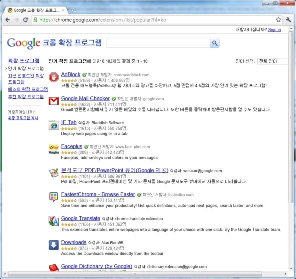Click the Google Mail Checker envelope icon
296x279 pixels.
(x=54, y=101)
